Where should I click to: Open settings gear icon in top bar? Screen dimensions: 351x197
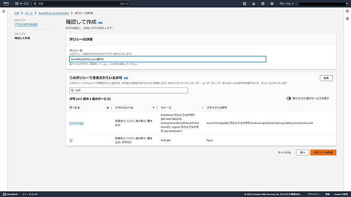pyautogui.click(x=272, y=4)
